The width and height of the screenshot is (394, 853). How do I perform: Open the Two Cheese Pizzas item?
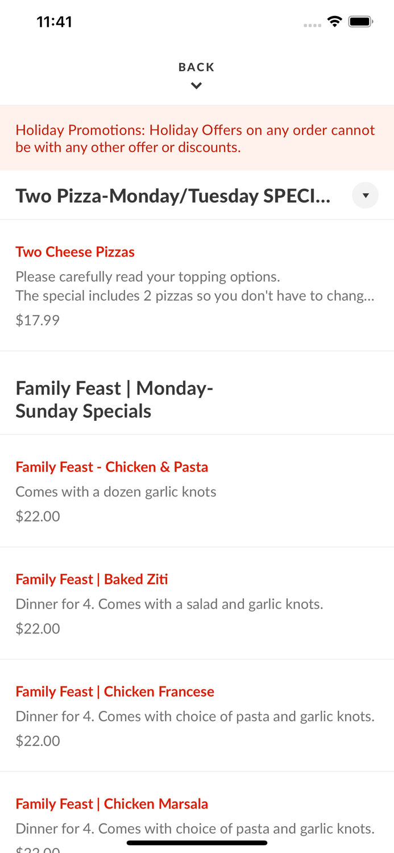point(75,252)
